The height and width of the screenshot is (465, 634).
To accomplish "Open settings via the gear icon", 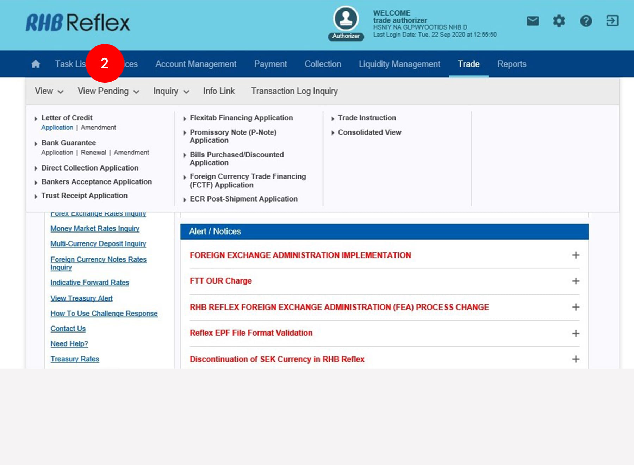I will coord(559,21).
